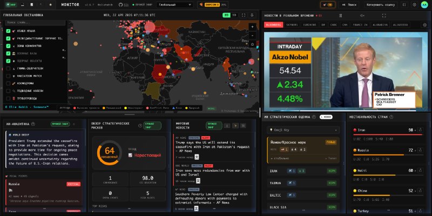432x216 pixels.
Task: Open the news channel settings gear
Action: [425, 25]
